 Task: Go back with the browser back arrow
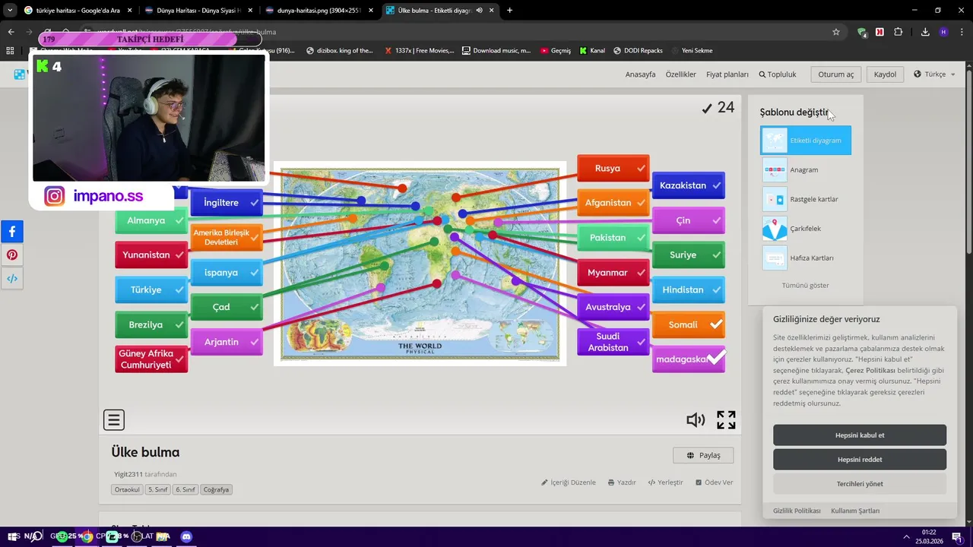[11, 32]
